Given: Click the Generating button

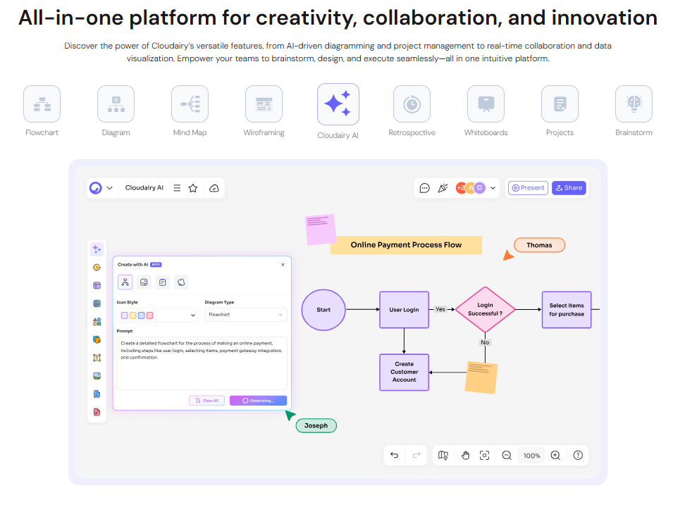Looking at the screenshot, I should point(258,400).
